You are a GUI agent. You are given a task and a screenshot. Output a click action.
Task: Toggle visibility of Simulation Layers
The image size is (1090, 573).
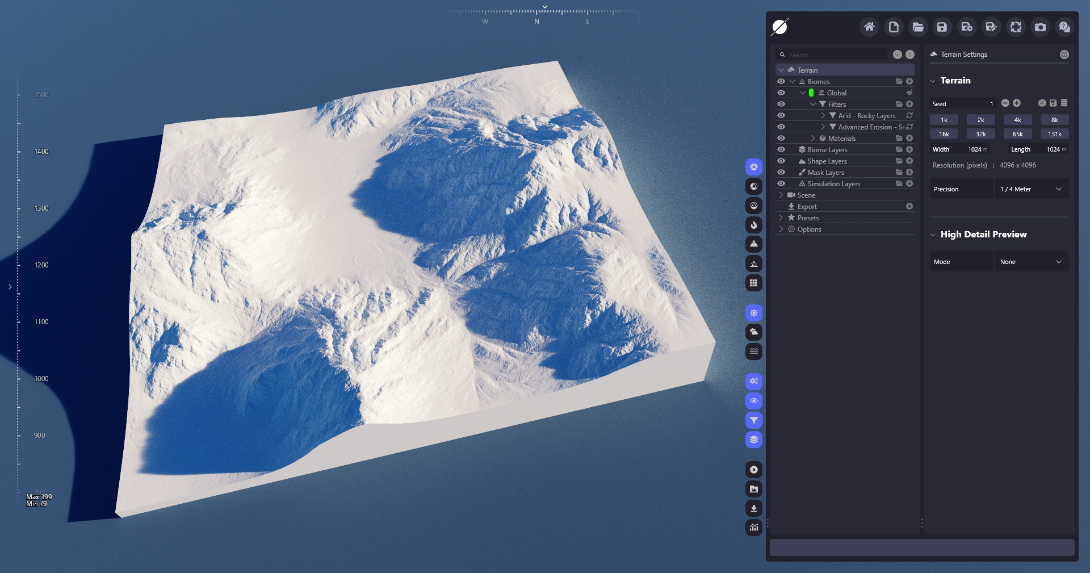coord(781,184)
